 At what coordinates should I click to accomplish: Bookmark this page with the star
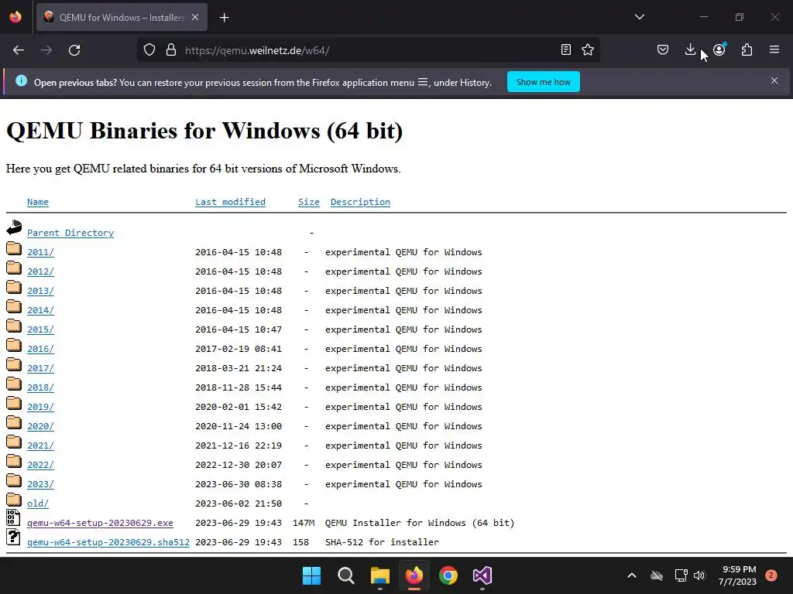(588, 49)
